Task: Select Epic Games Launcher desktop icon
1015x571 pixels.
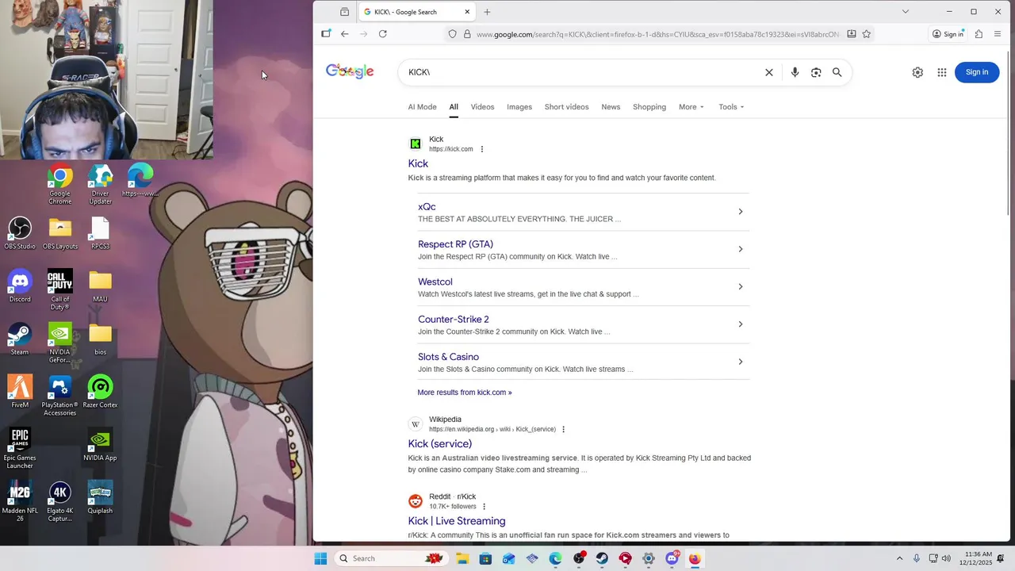Action: point(20,449)
